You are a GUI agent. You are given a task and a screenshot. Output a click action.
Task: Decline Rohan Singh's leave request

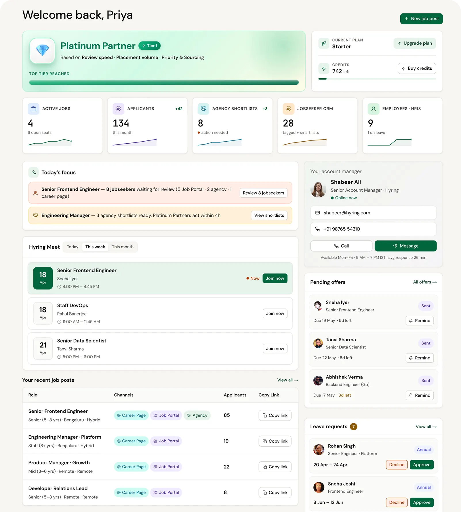[x=397, y=465]
